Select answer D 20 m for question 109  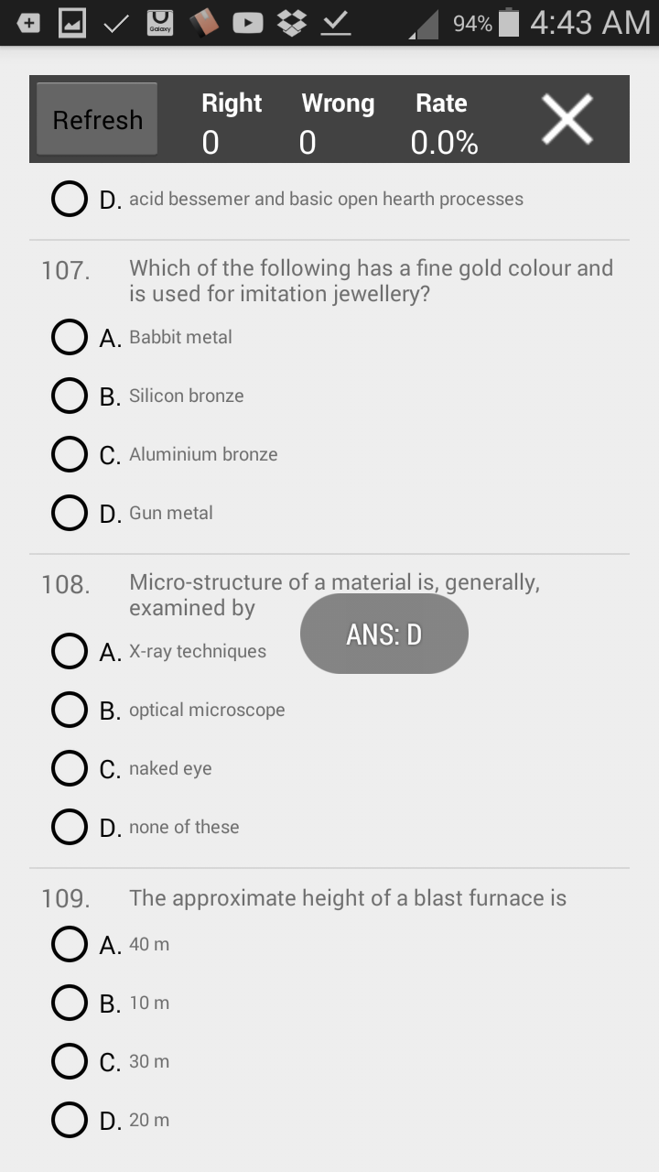pyautogui.click(x=69, y=1119)
